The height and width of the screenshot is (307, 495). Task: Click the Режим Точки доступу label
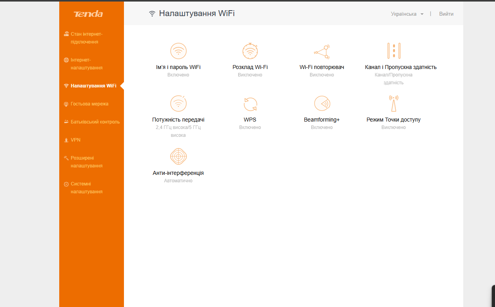393,120
